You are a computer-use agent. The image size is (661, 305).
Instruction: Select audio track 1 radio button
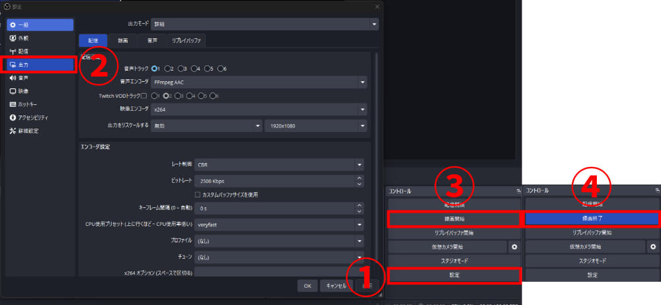(x=154, y=68)
